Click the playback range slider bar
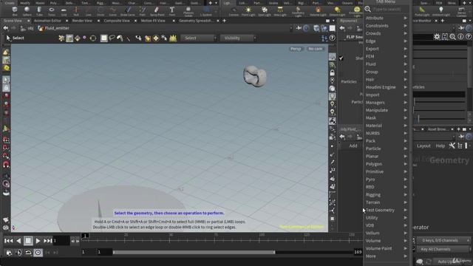Viewport: 473px width, 266px height. (x=194, y=252)
